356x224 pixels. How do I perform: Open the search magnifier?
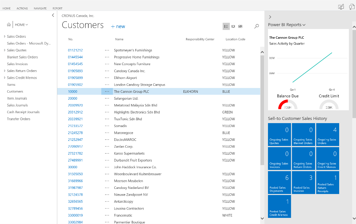coord(256,26)
